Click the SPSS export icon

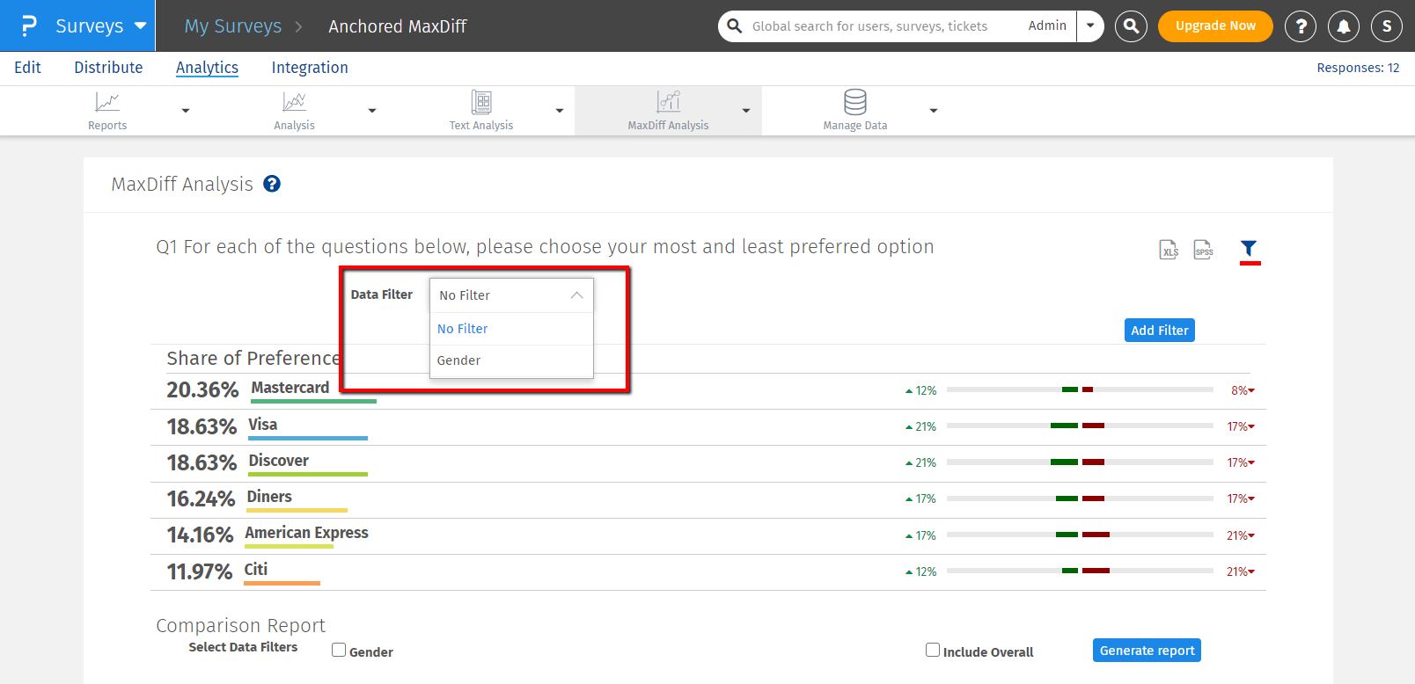1203,251
